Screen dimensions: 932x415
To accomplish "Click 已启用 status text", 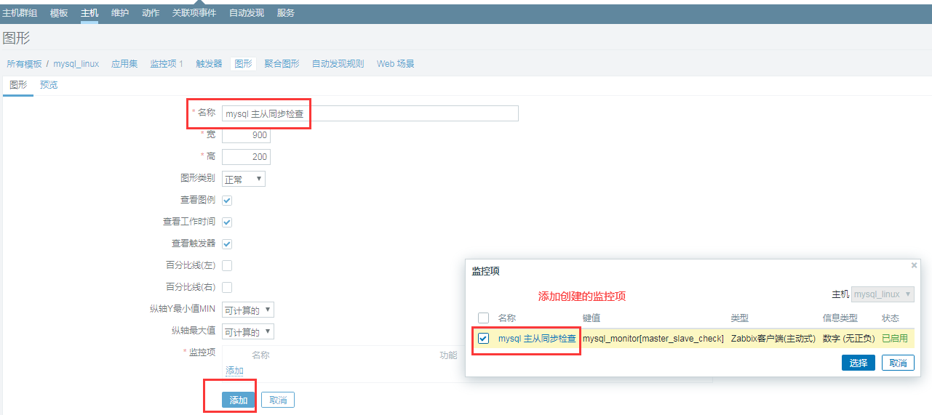I will 895,339.
